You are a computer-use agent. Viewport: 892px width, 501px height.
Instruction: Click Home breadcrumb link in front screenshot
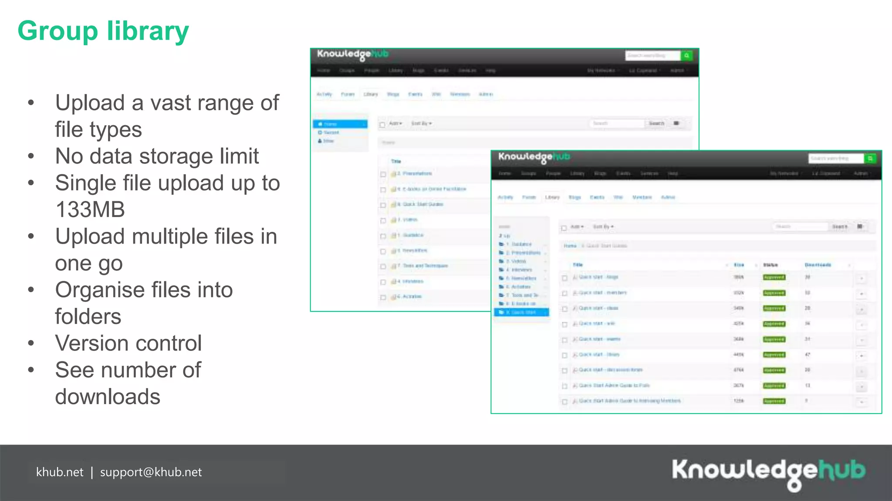570,246
